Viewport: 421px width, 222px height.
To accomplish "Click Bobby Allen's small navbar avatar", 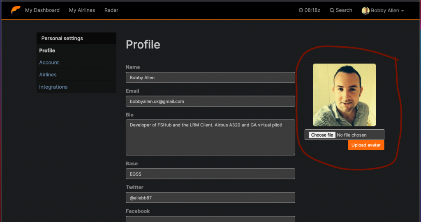I will (x=365, y=10).
